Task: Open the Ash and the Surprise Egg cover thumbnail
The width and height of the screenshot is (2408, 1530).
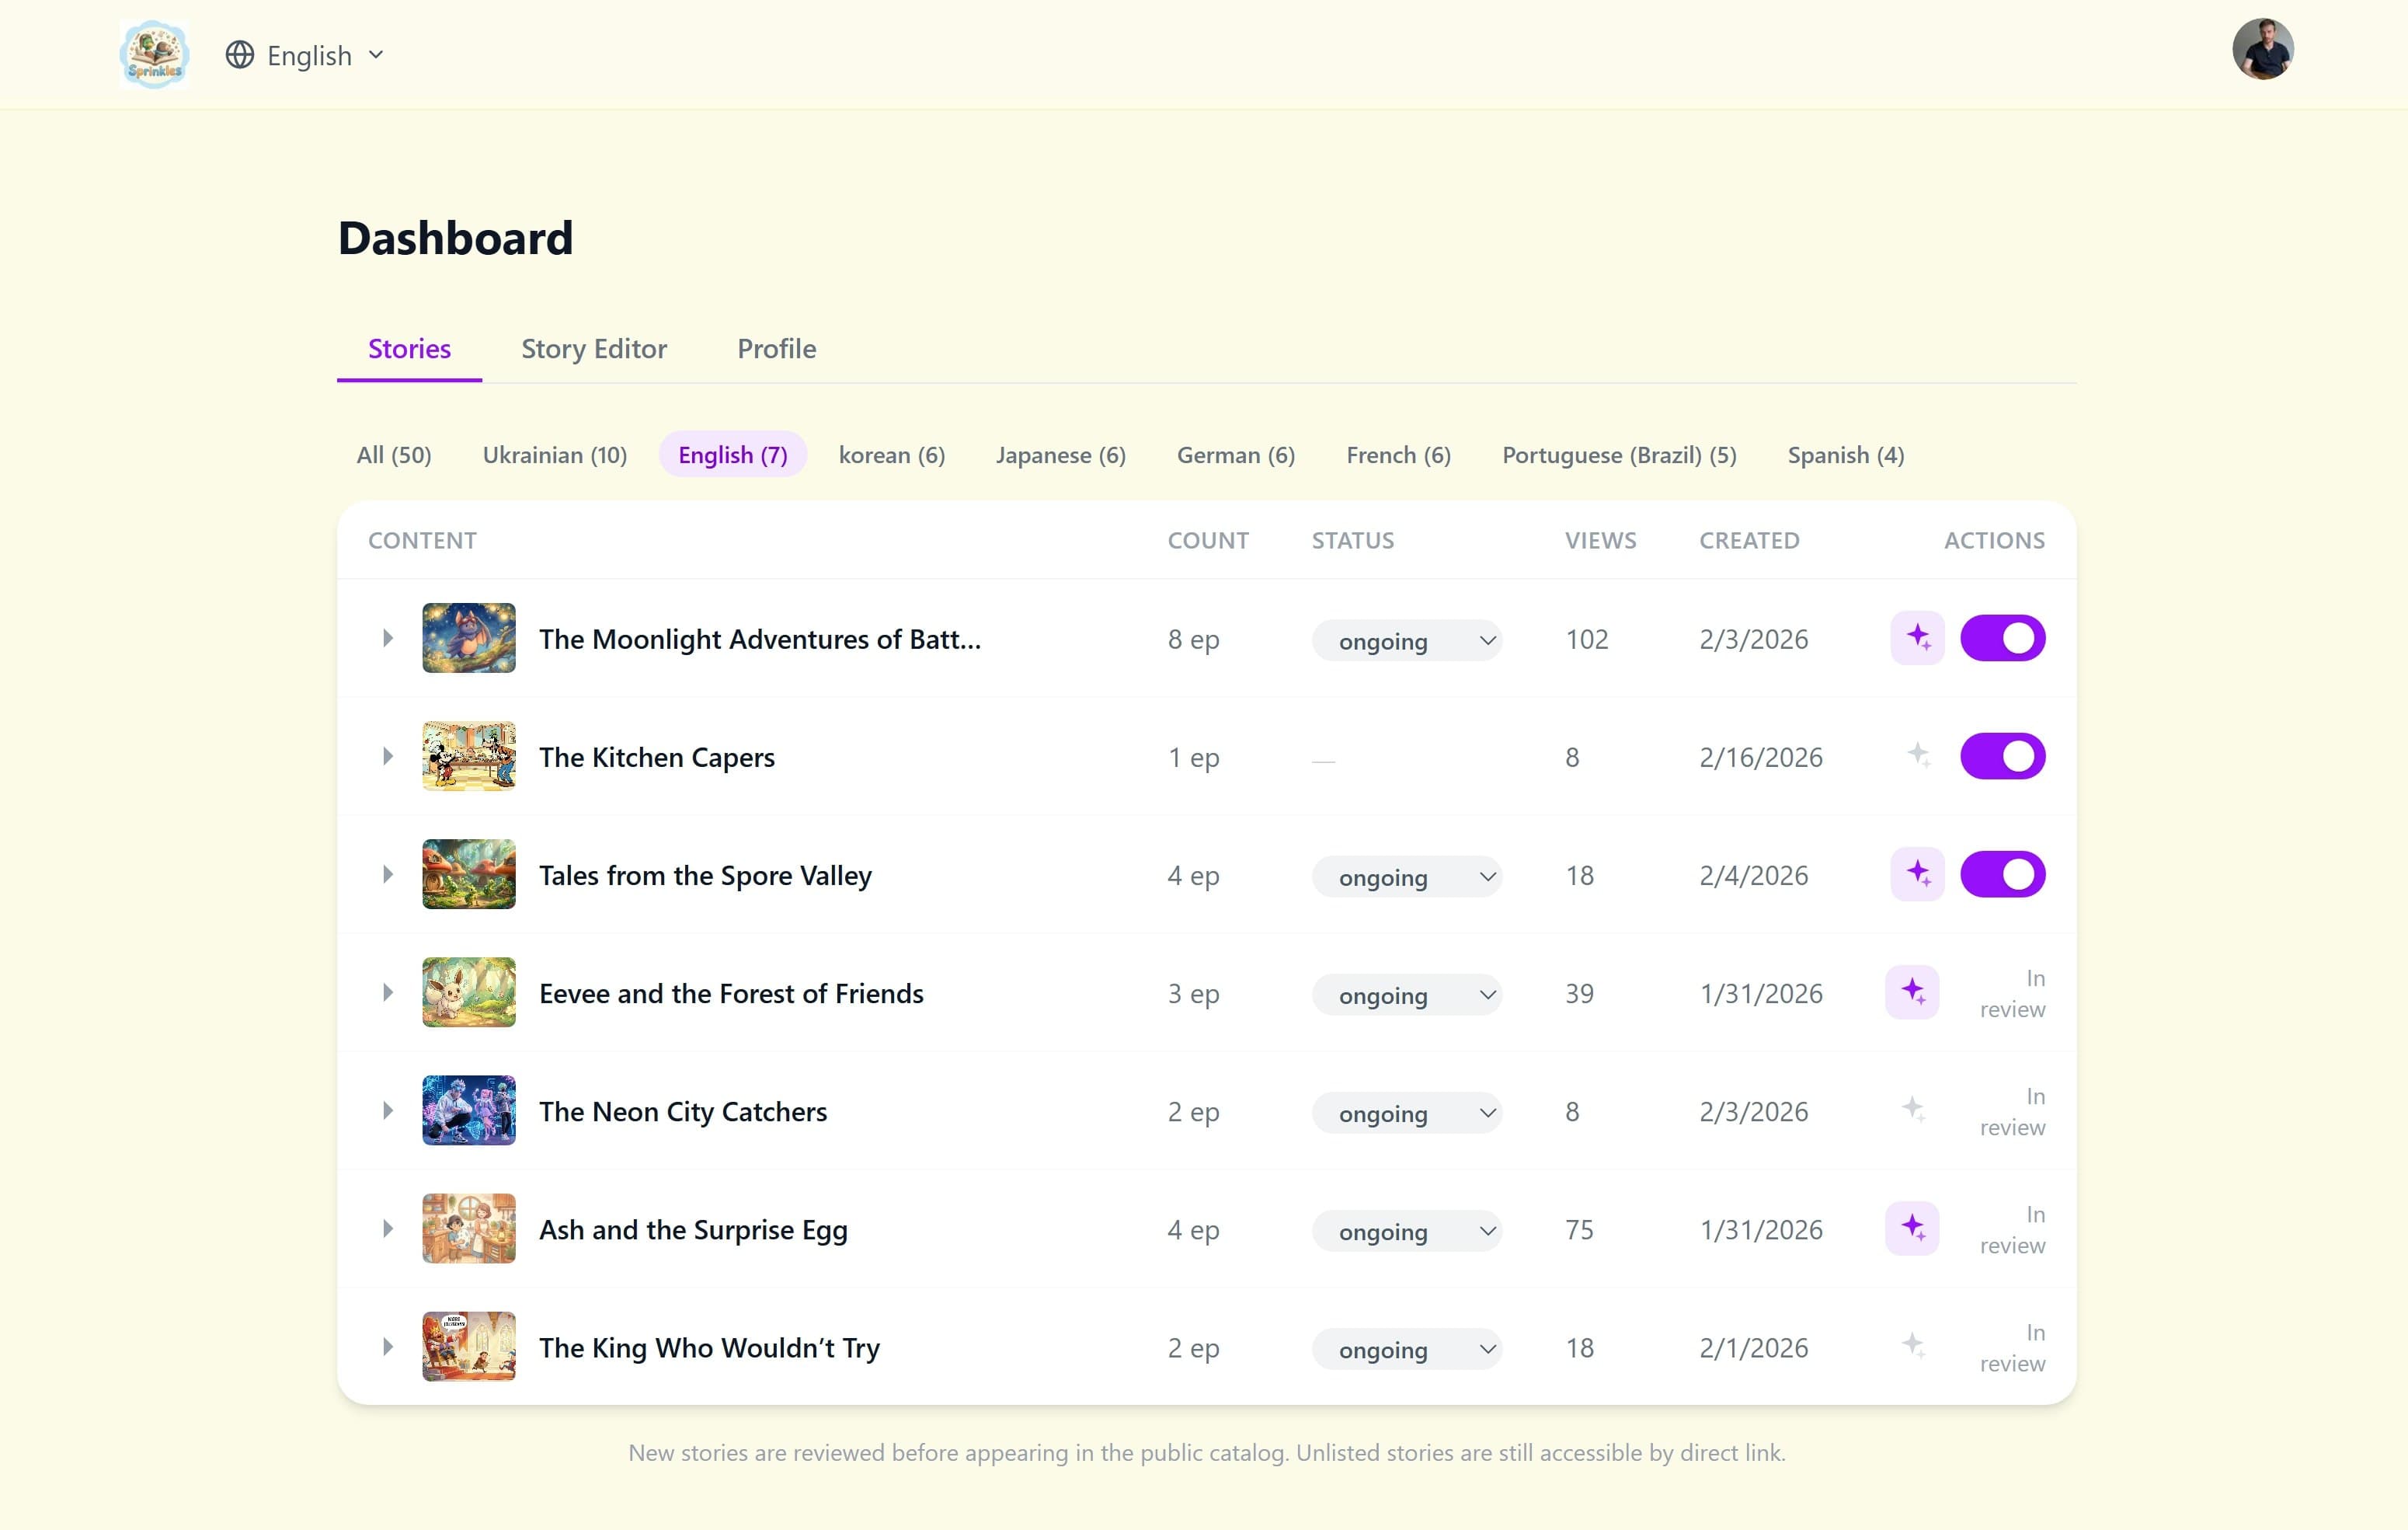Action: [x=468, y=1229]
